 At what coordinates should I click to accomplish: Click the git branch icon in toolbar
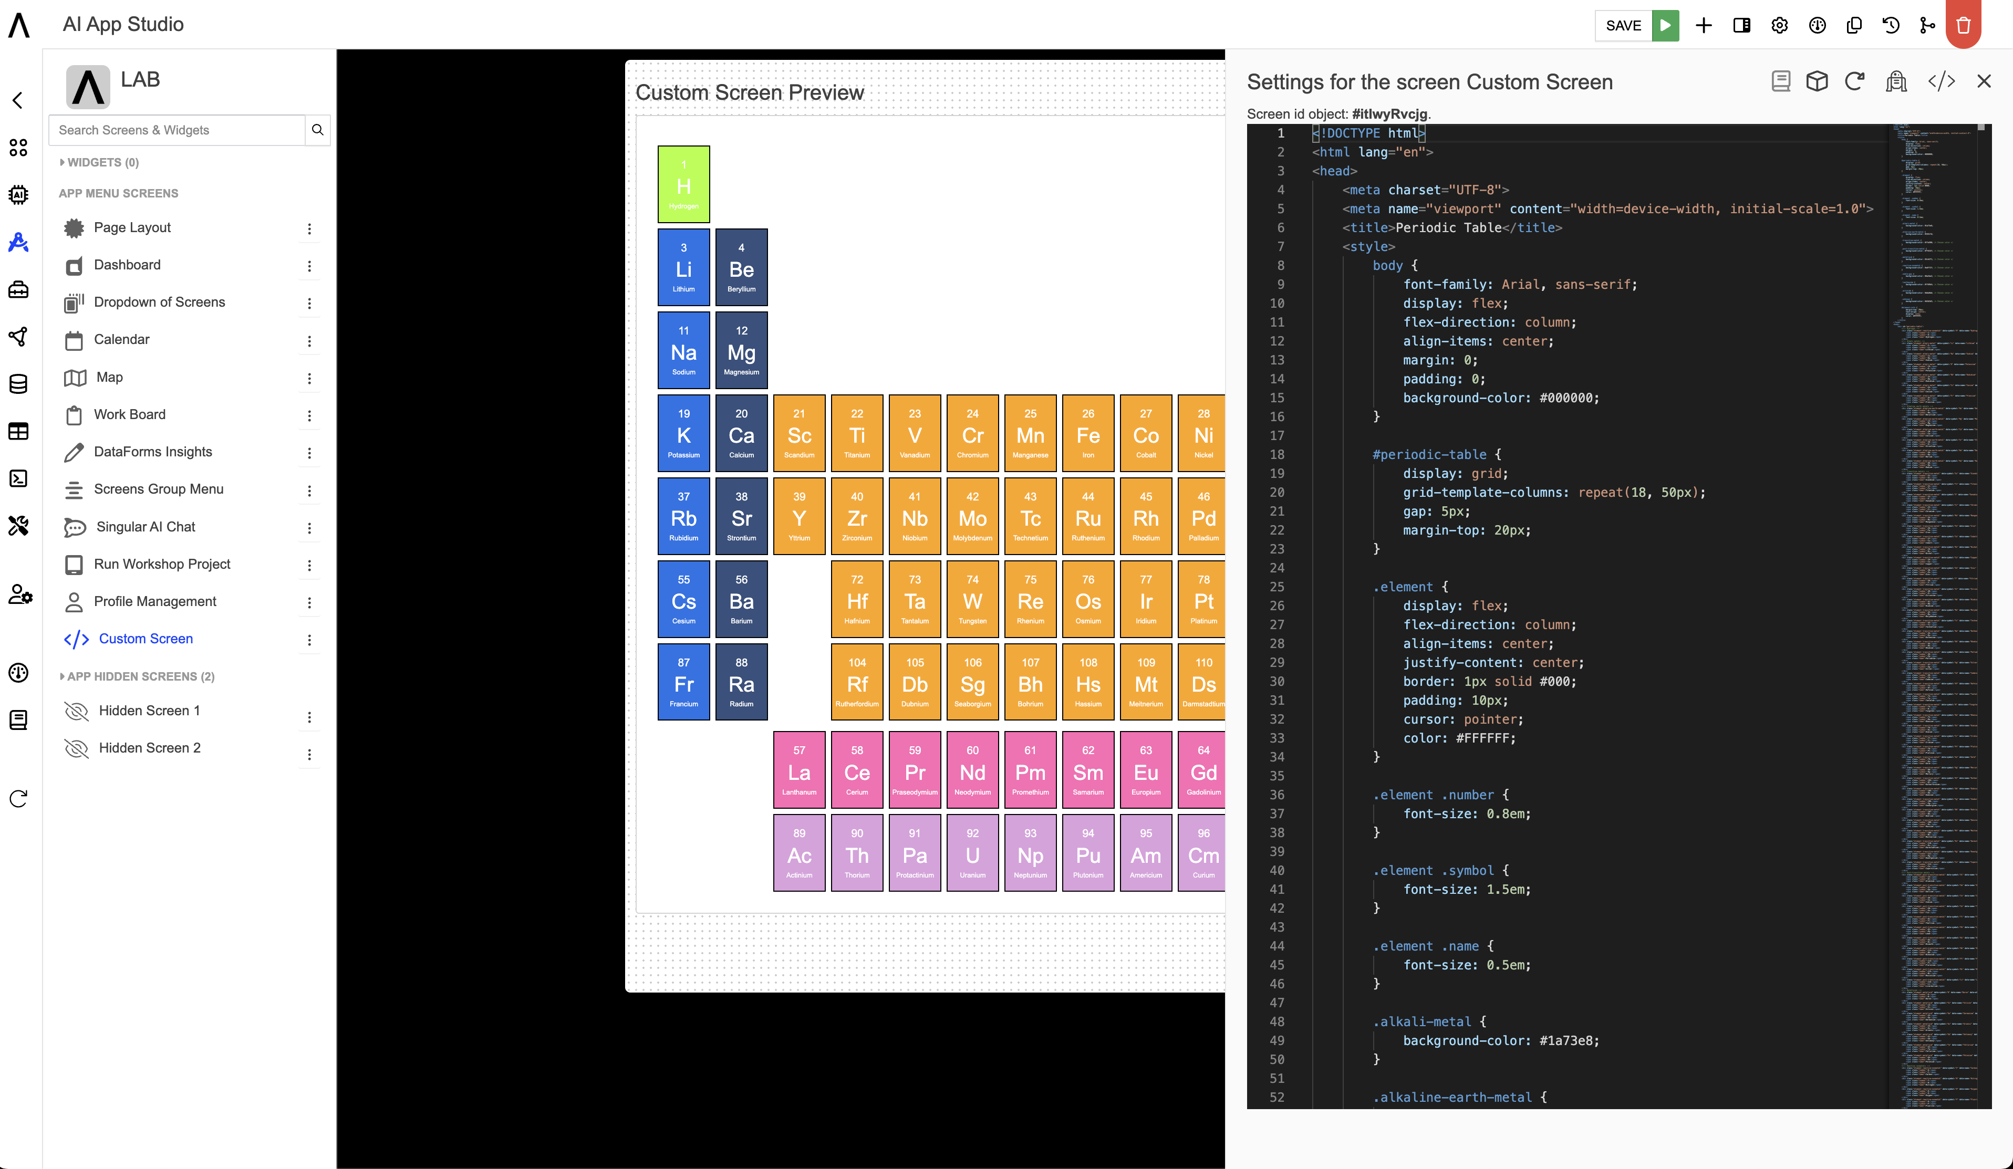coord(1927,26)
